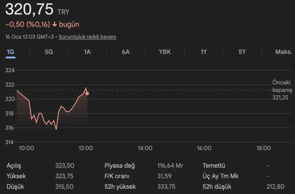Click the Piyasa değ market cap label
Viewport: 295px width, 194px height.
120,165
